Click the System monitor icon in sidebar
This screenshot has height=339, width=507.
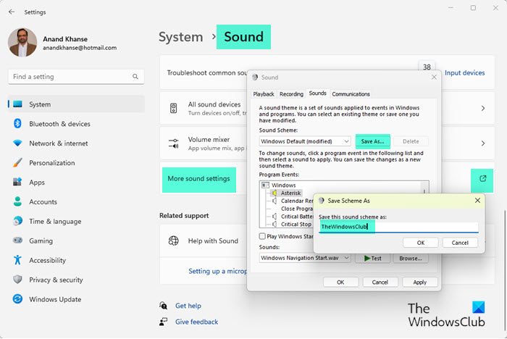tap(17, 104)
